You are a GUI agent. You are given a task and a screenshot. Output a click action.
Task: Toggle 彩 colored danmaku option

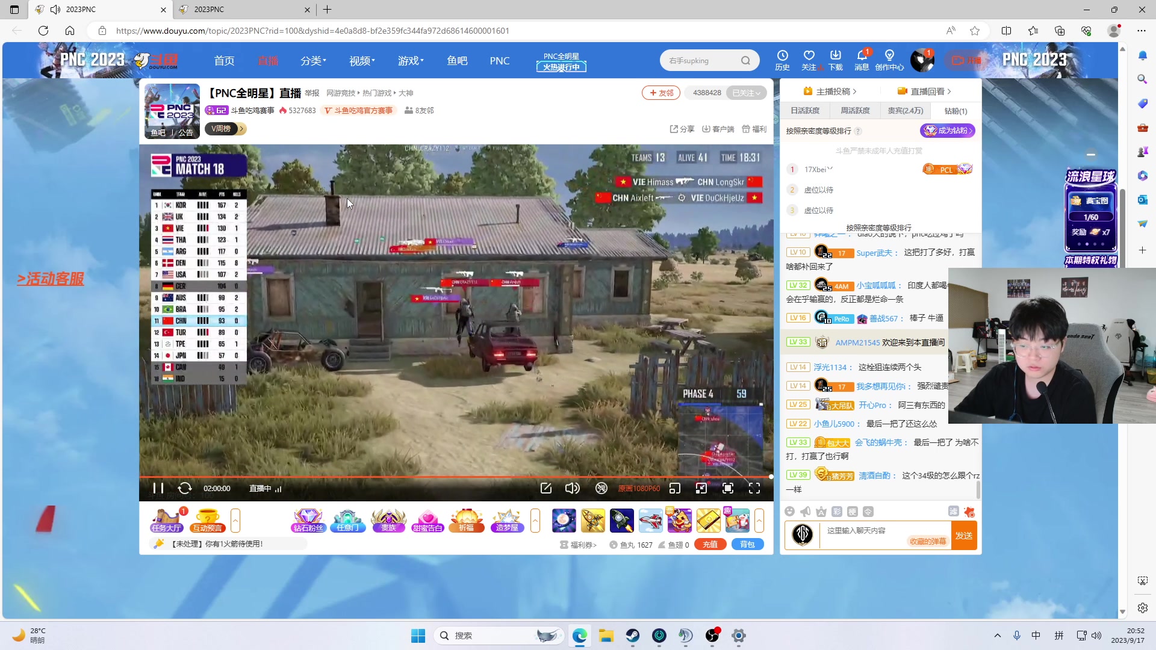(x=837, y=512)
